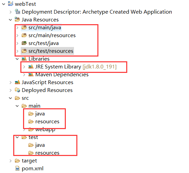Click the main folder icon

[x=24, y=106]
